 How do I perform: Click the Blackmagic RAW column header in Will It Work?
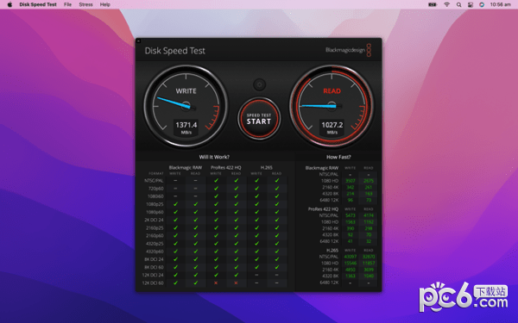pos(186,167)
